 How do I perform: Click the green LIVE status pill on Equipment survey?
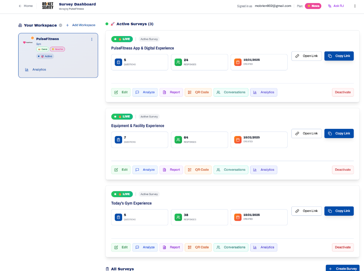pyautogui.click(x=122, y=116)
